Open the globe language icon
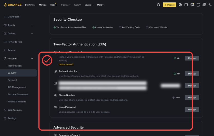Screen dimensions: 214x136 coord(204,5)
